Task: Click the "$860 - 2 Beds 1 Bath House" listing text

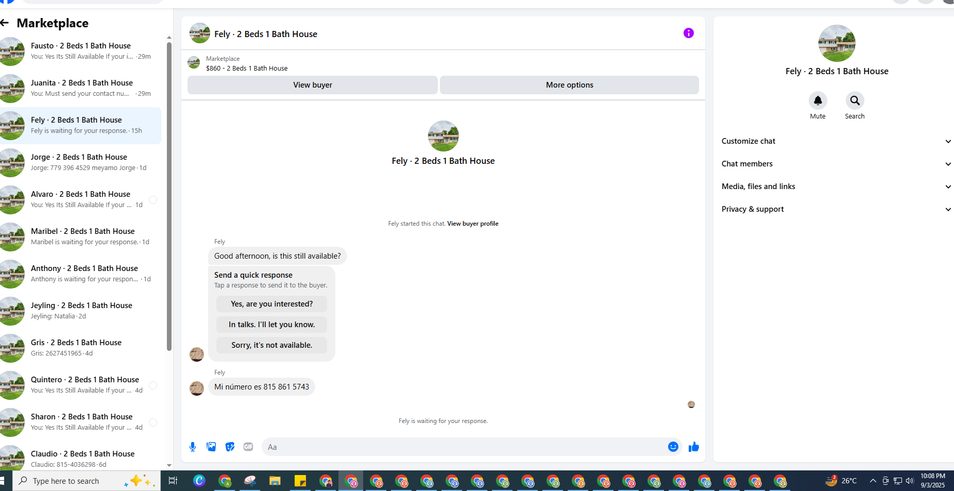Action: coord(247,68)
